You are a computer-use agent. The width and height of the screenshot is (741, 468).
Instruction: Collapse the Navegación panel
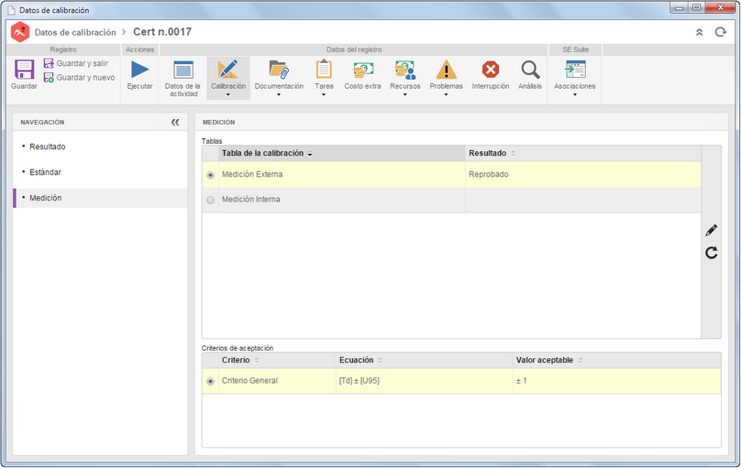coord(175,122)
